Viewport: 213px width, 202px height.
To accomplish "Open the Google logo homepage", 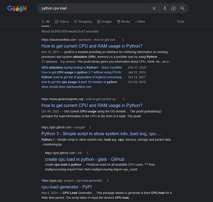I will click(17, 9).
